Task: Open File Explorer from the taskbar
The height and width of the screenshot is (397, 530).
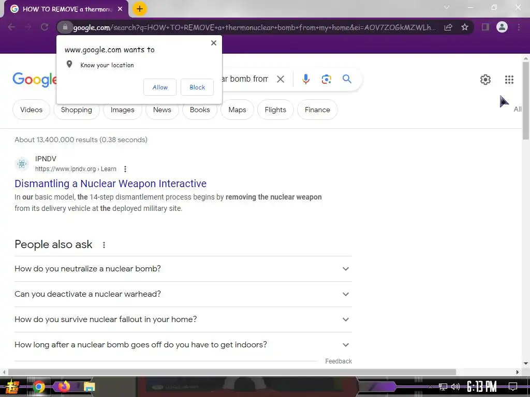Action: (89, 387)
